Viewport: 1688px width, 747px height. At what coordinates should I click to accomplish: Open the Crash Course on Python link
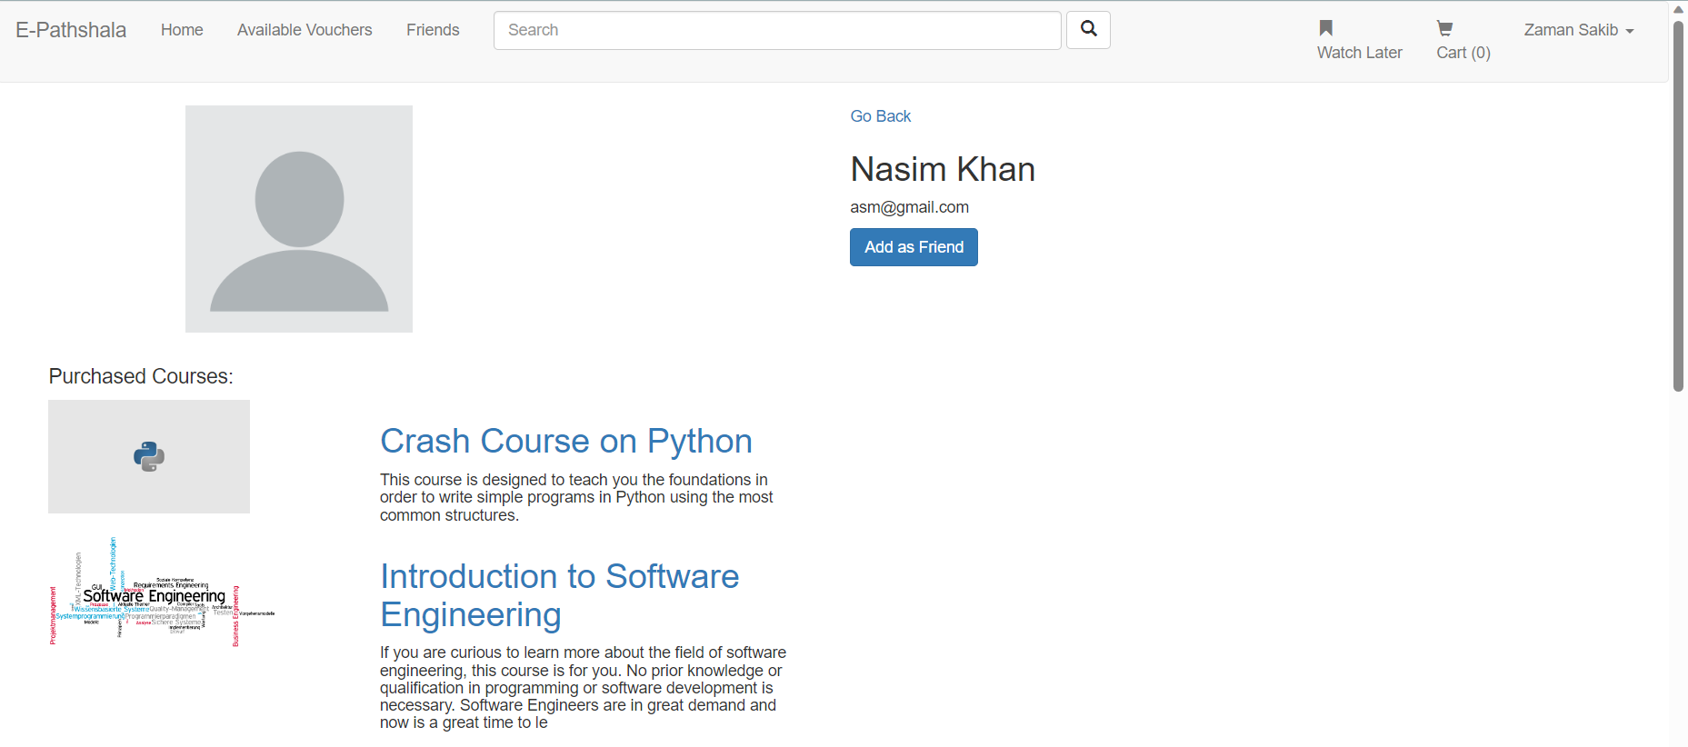click(565, 441)
